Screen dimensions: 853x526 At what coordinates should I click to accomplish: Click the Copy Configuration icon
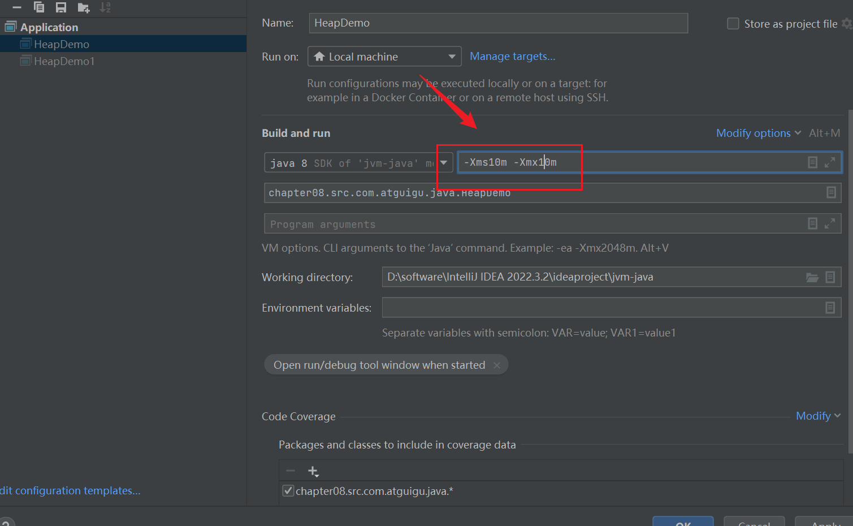tap(39, 7)
